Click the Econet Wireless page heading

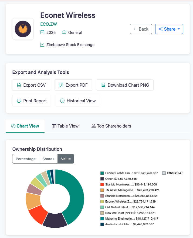click(x=68, y=15)
